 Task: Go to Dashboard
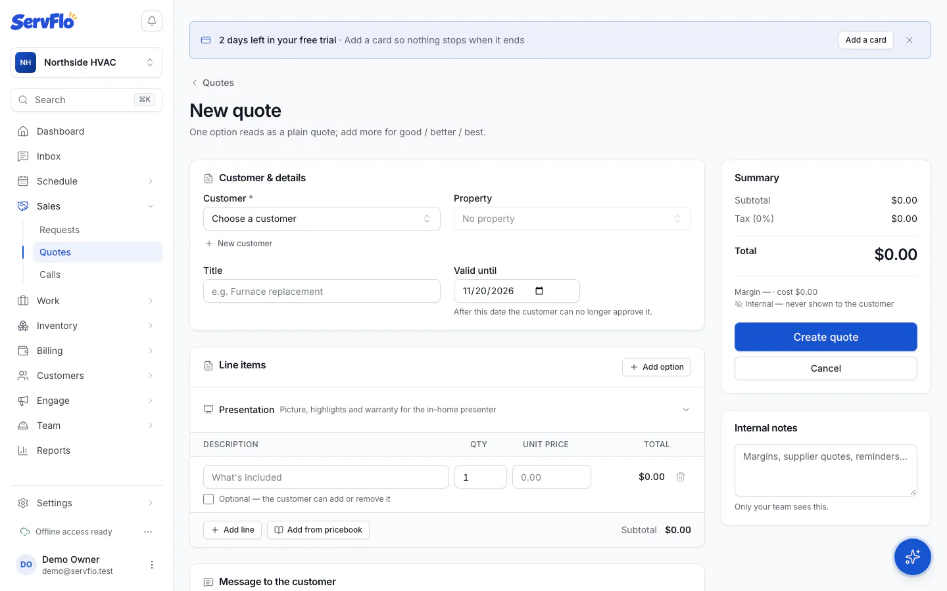coord(86,131)
